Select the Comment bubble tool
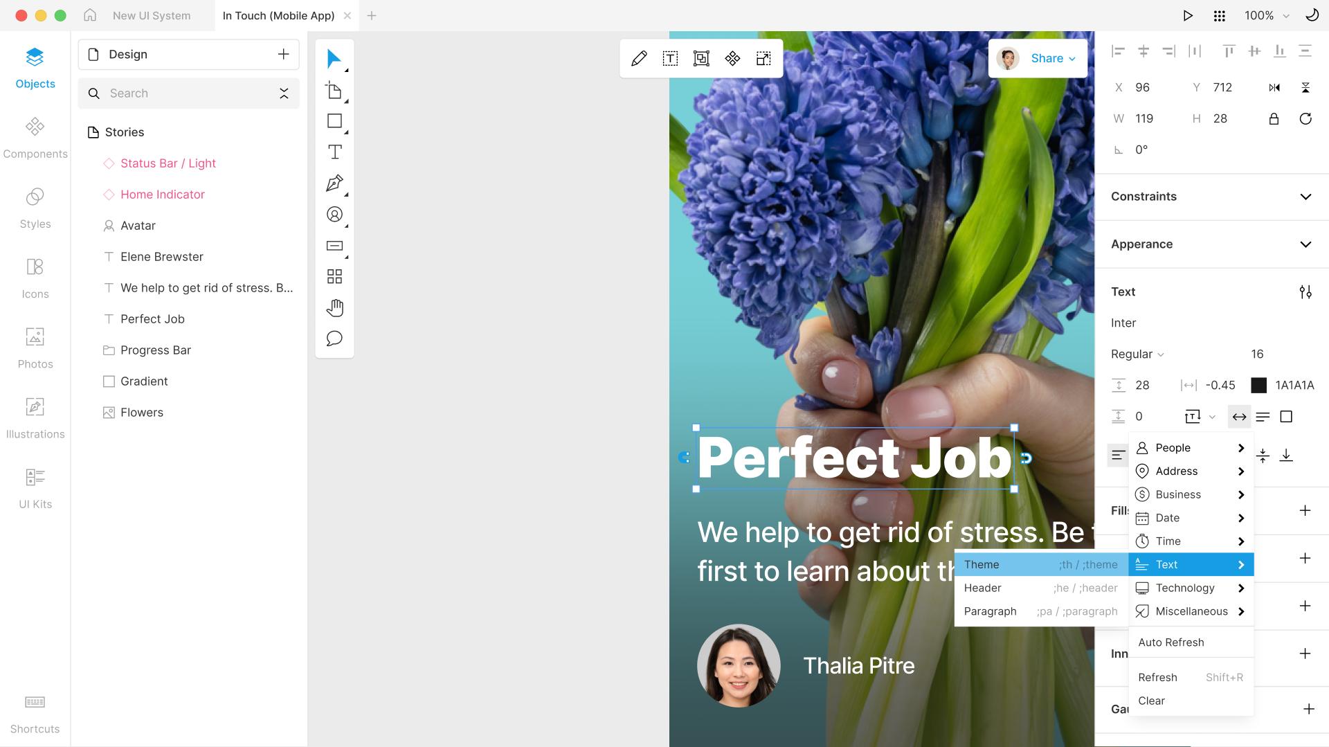This screenshot has height=747, width=1329. 334,339
